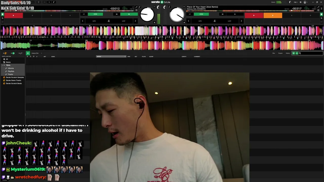Image resolution: width=324 pixels, height=182 pixels.
Task: Play the right deck
Action: [x=235, y=14]
